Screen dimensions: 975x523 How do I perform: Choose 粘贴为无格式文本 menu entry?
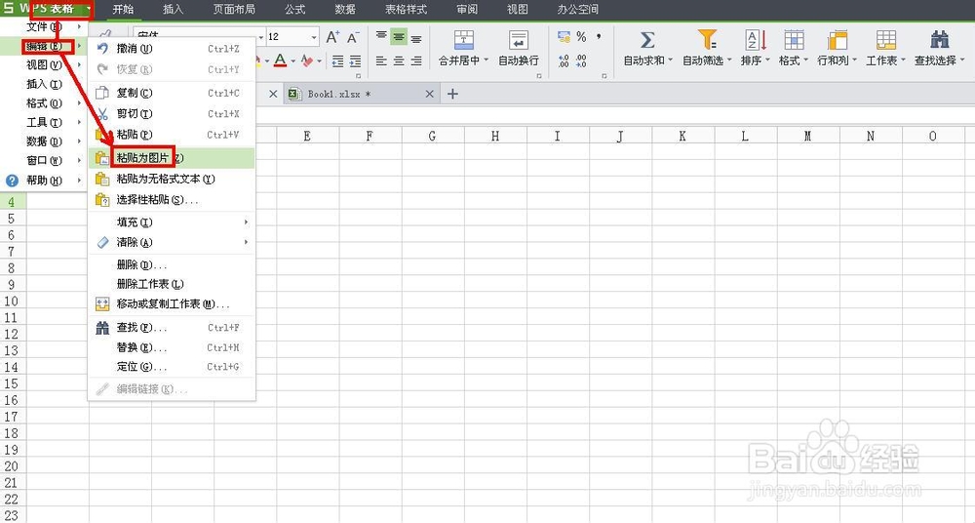172,179
